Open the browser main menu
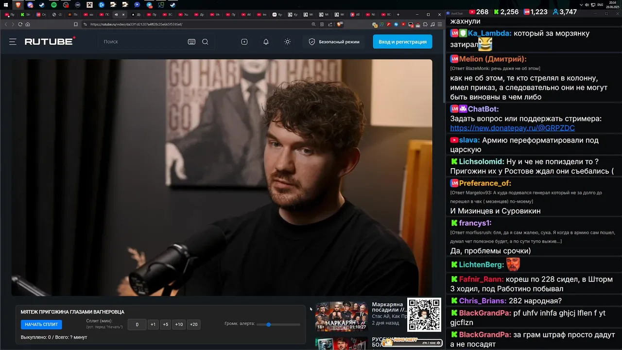 click(440, 24)
